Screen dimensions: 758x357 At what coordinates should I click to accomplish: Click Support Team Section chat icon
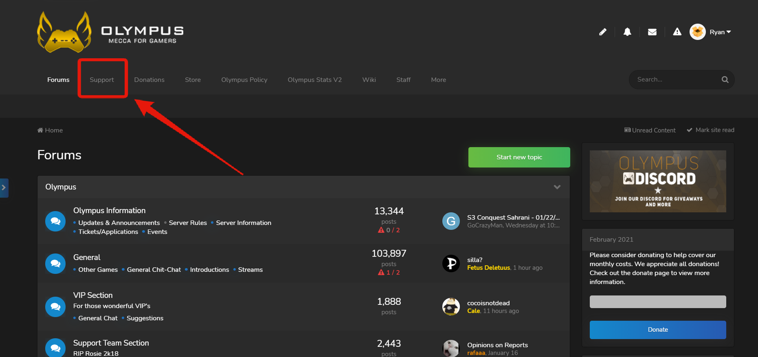[55, 348]
